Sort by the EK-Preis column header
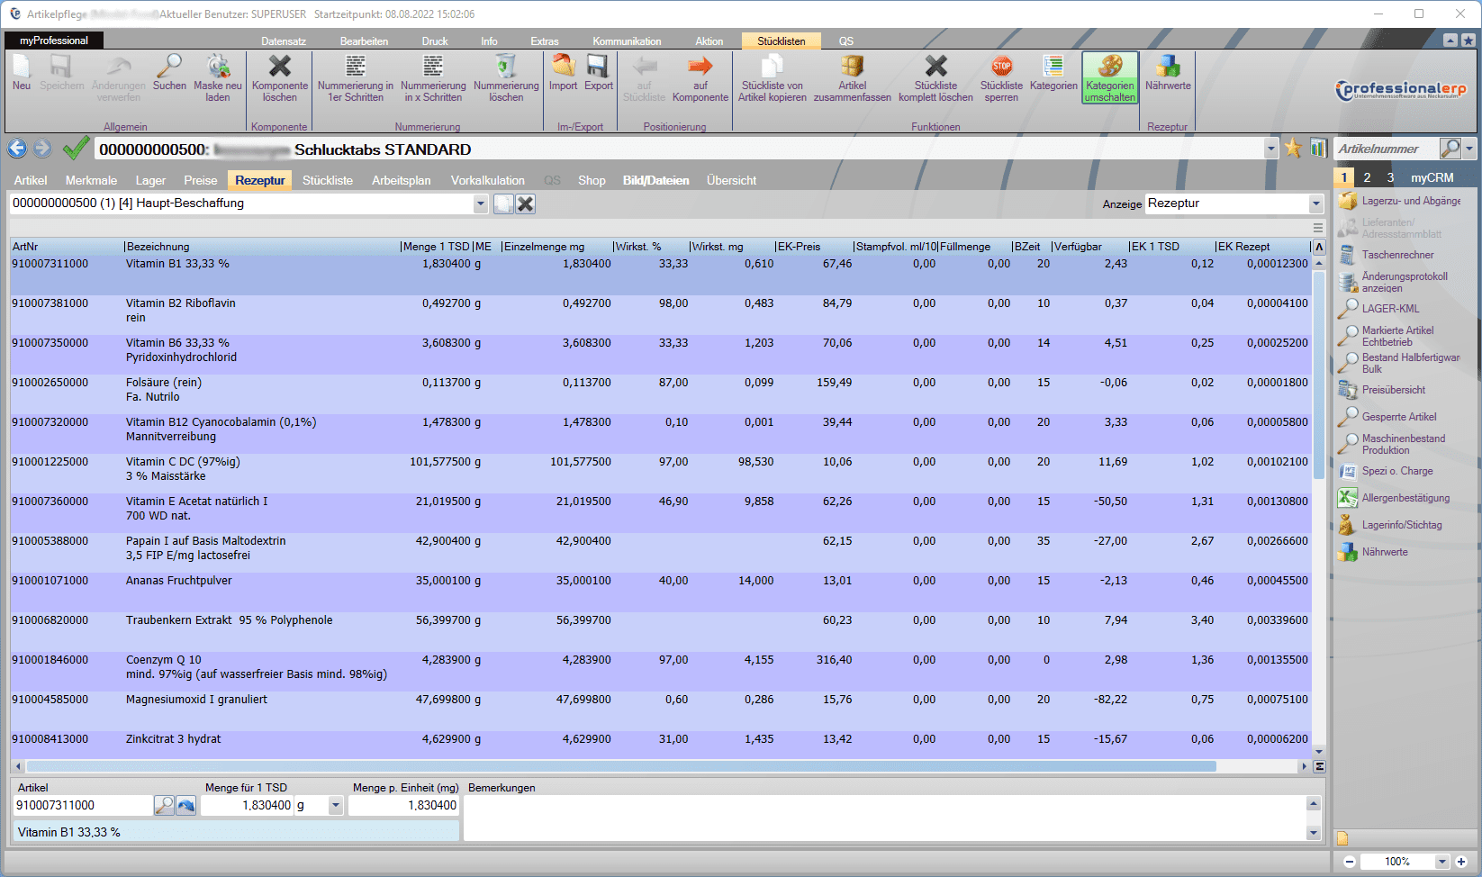Screen dimensions: 1482x877 pos(814,247)
